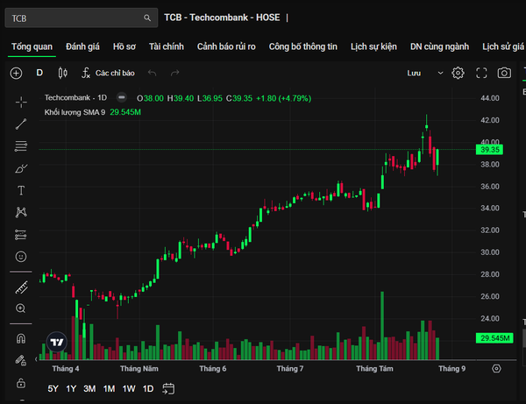Toggle fullscreen chart mode
The image size is (526, 404).
pos(481,73)
